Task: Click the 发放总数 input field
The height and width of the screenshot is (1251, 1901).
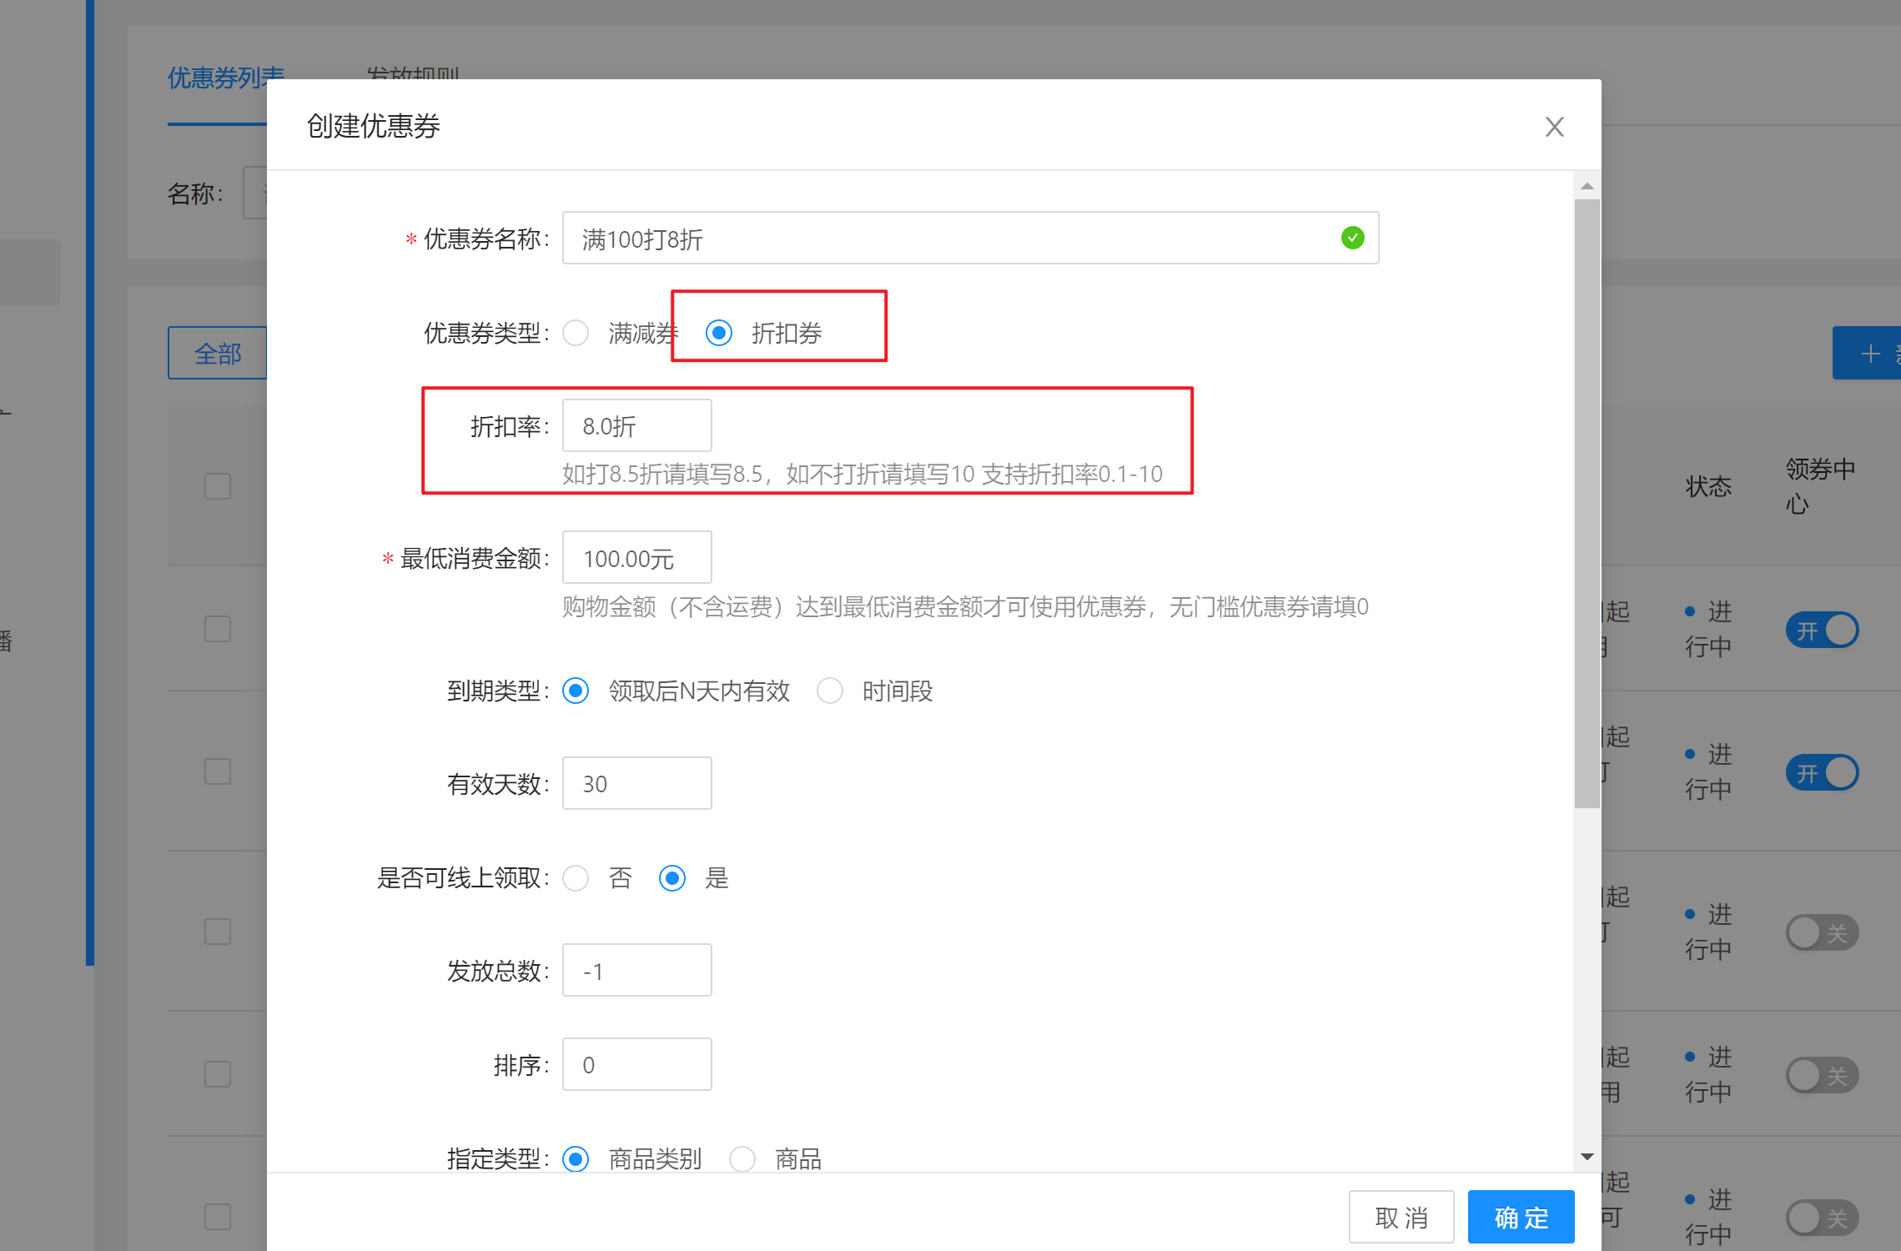Action: click(x=636, y=971)
